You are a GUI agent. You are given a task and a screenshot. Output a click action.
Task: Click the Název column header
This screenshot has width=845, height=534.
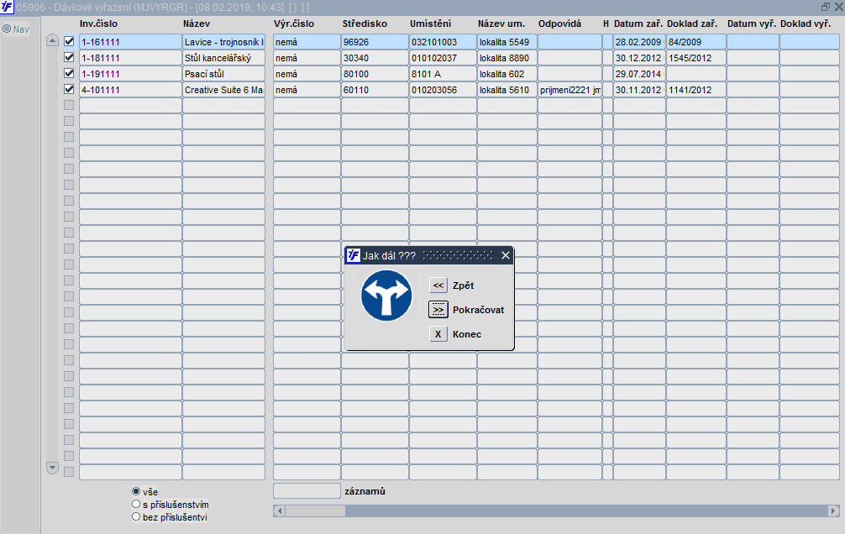[197, 24]
